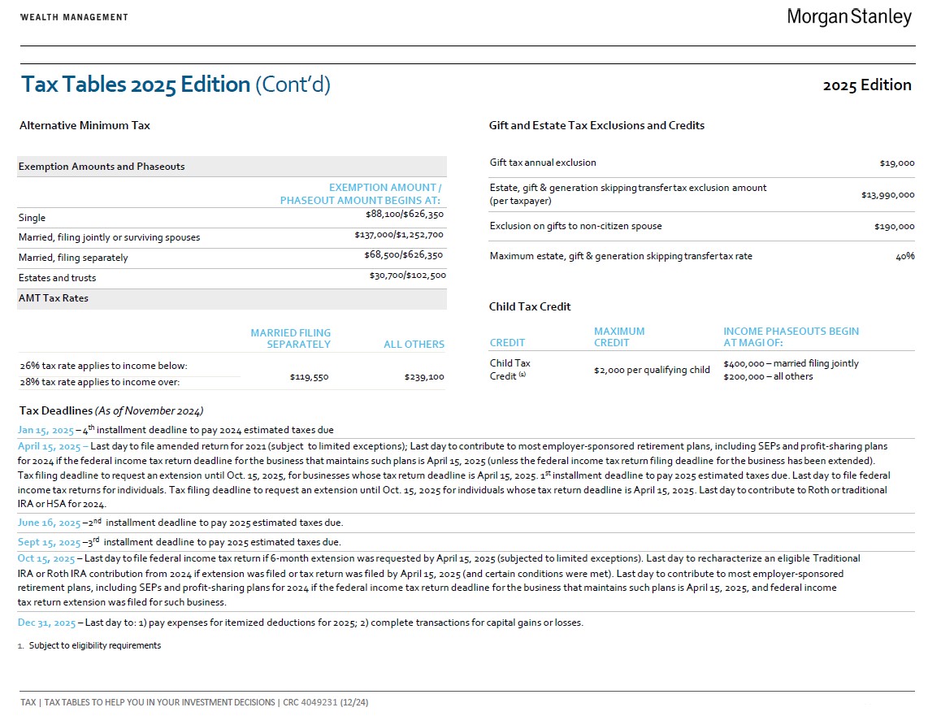
Task: Select the $239,100 All Others value
Action: (424, 377)
